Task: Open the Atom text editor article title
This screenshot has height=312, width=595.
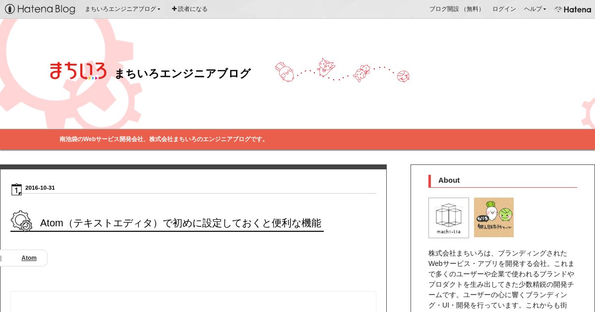Action: point(180,223)
